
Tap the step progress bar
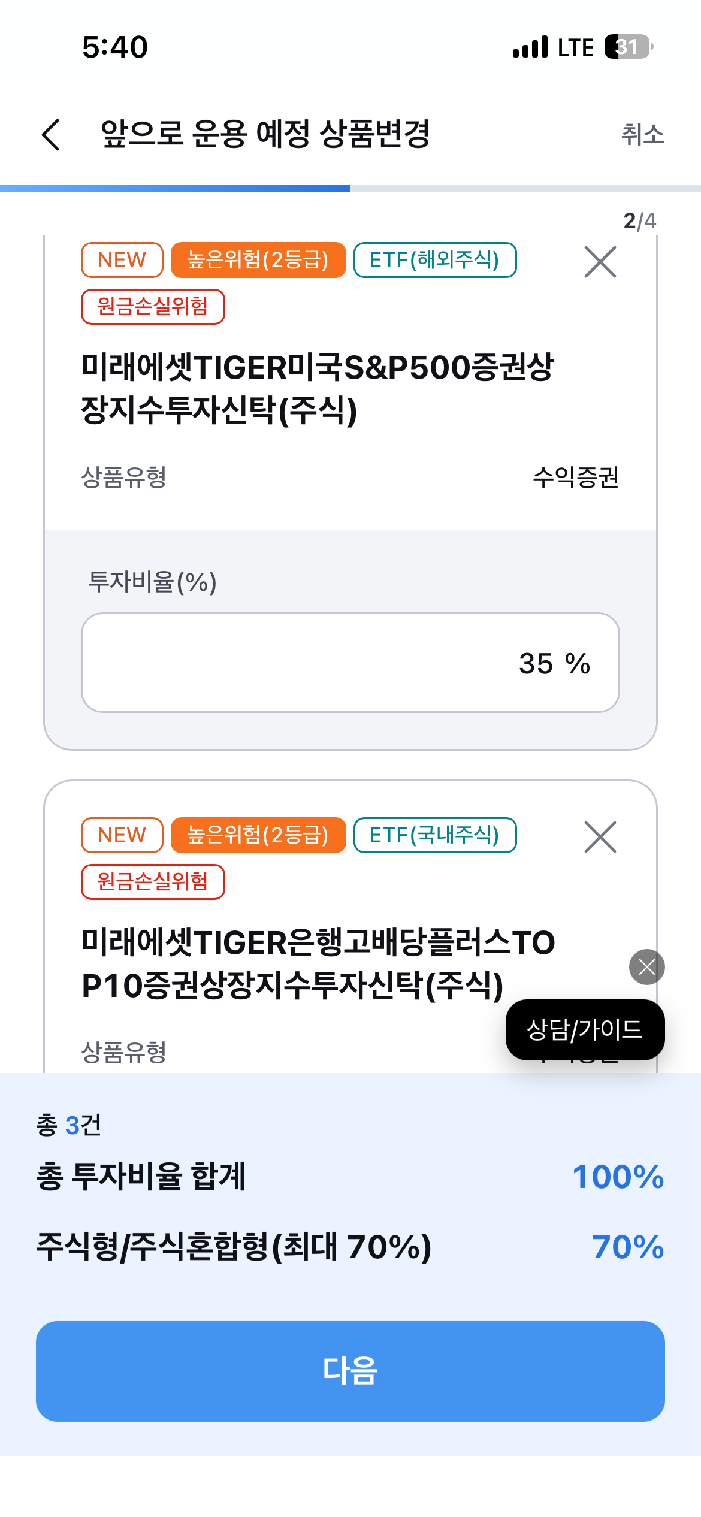(350, 189)
